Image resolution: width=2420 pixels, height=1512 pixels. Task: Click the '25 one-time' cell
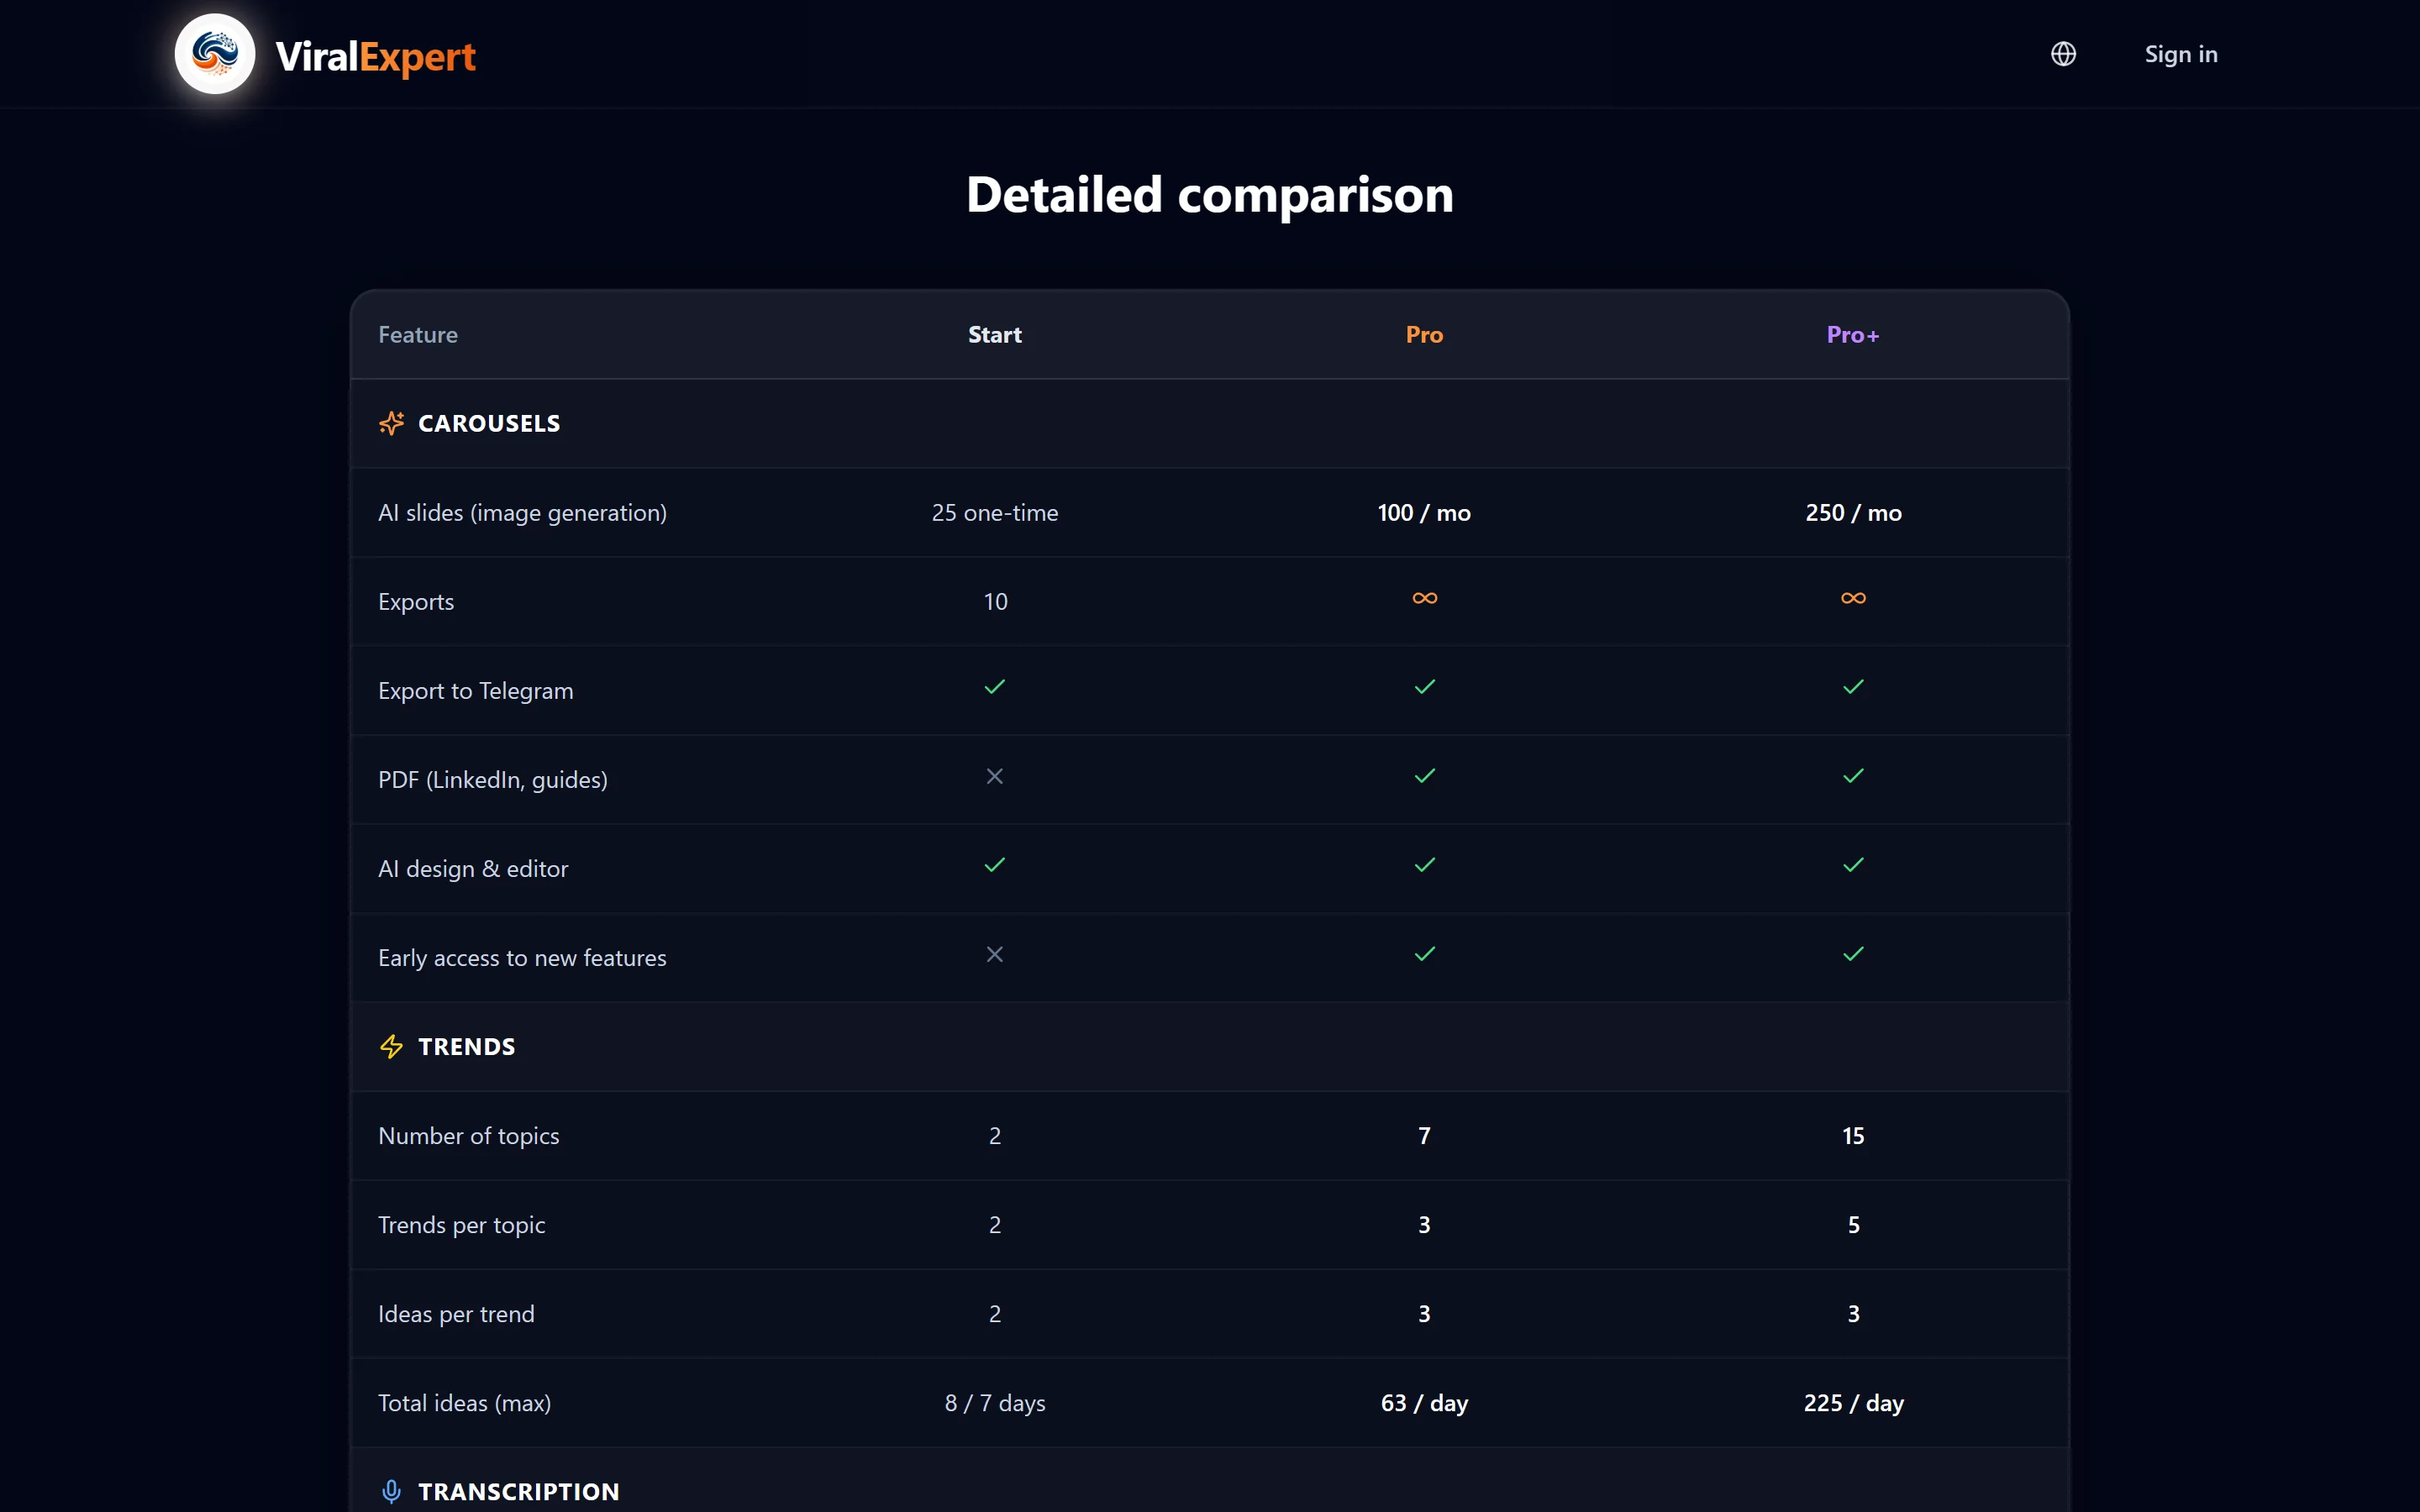click(x=994, y=513)
